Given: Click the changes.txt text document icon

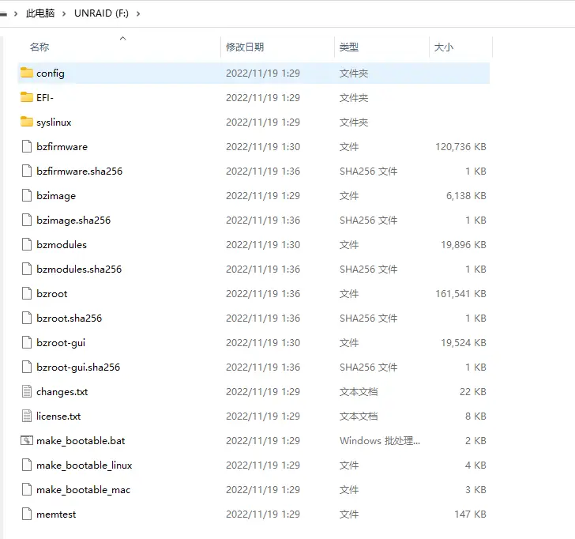Looking at the screenshot, I should [27, 392].
